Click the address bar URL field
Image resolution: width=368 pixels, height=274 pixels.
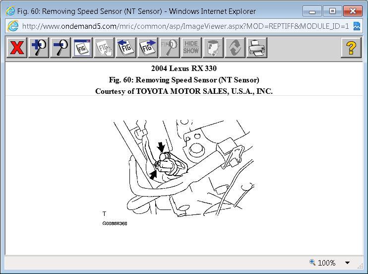[x=185, y=26]
